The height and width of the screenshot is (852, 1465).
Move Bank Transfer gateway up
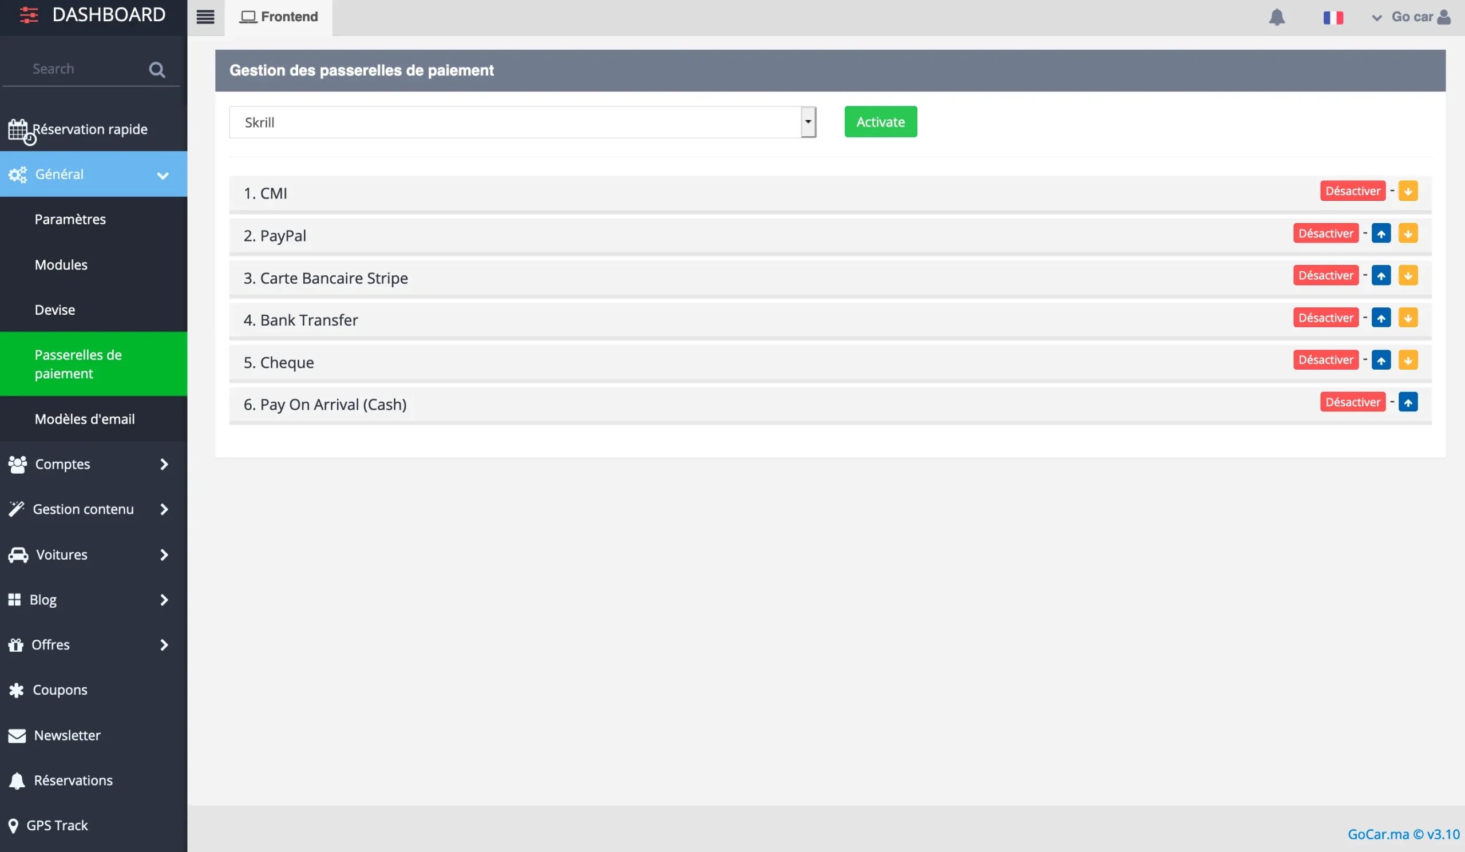(1381, 318)
